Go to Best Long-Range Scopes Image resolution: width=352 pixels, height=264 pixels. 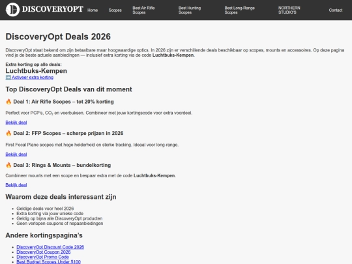(x=239, y=10)
